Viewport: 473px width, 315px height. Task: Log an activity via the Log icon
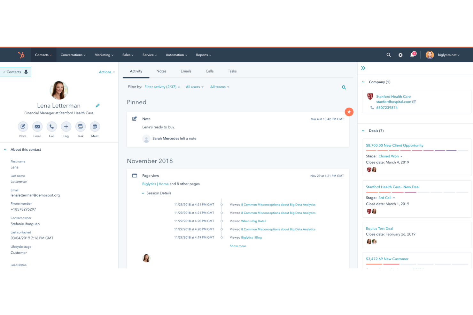pyautogui.click(x=66, y=127)
